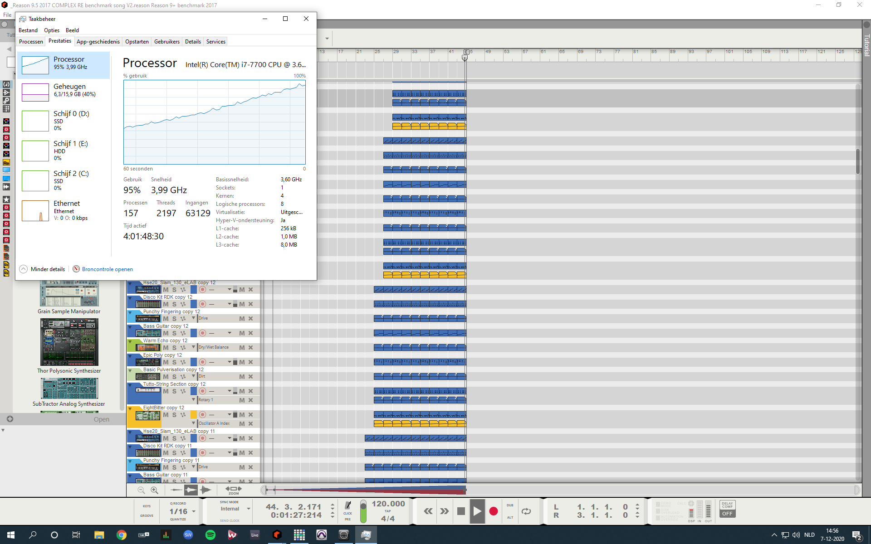Screen dimensions: 871x544
Task: Switch to the App-geschiedenis tab
Action: click(98, 42)
